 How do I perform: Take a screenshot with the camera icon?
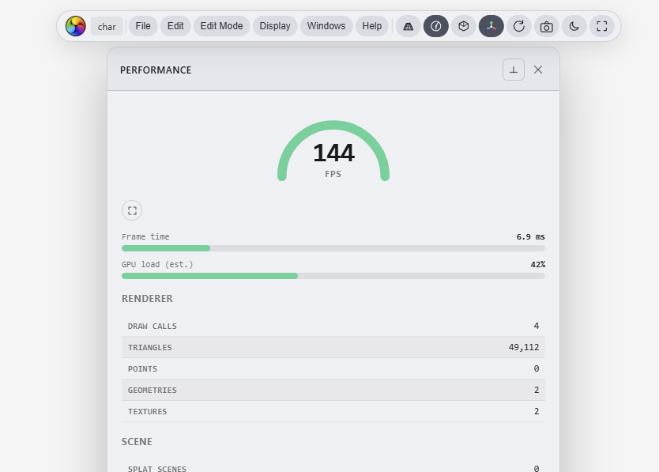click(x=546, y=26)
